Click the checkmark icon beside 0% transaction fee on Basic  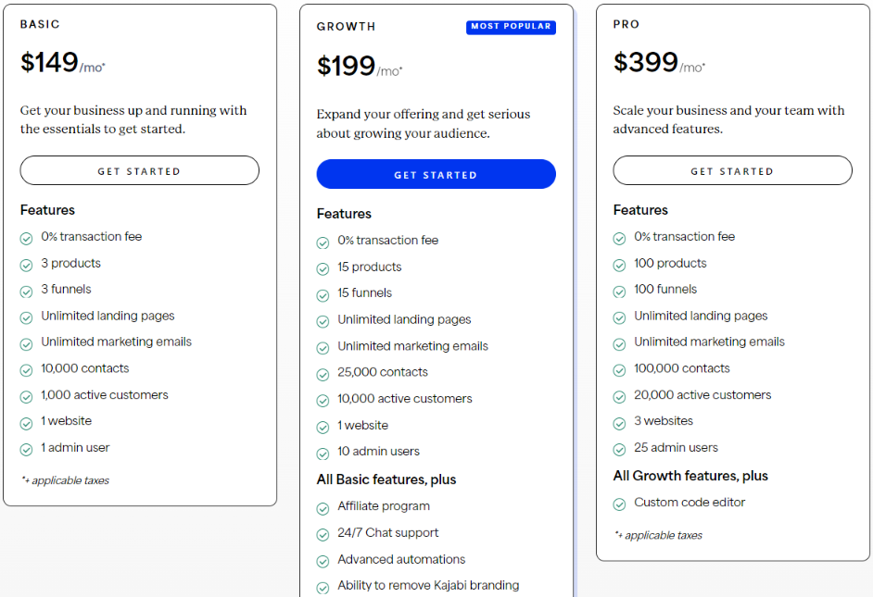[x=26, y=237]
